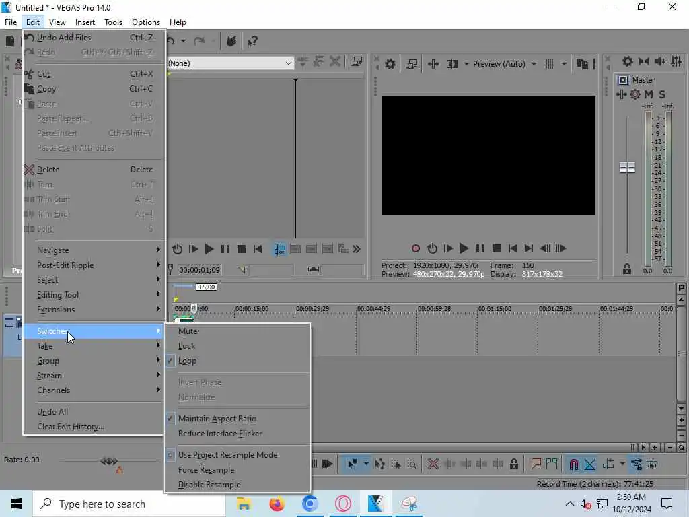The height and width of the screenshot is (517, 689).
Task: Toggle the Mute switch
Action: point(238,331)
